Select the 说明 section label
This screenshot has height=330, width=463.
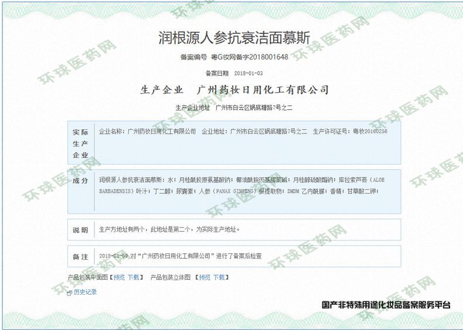click(80, 230)
